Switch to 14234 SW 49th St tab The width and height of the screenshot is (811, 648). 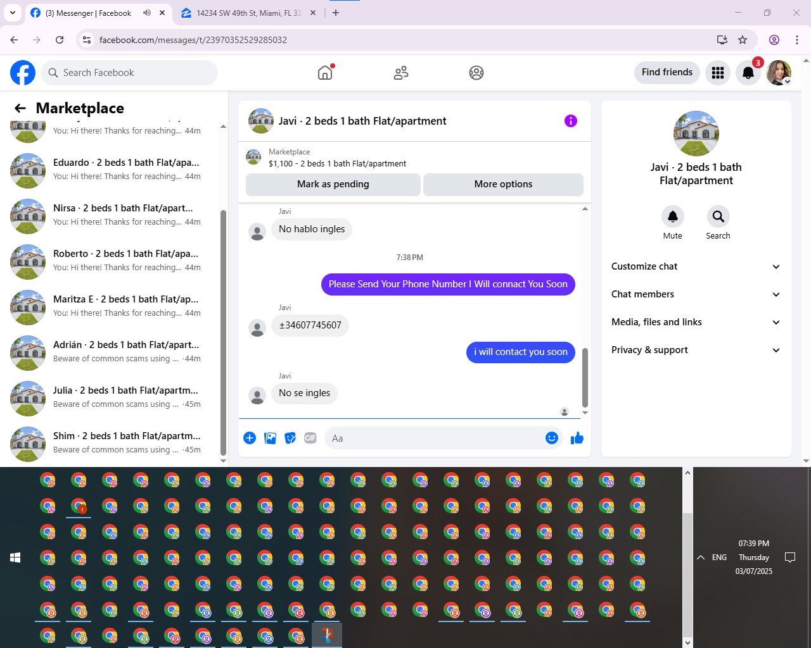point(248,13)
